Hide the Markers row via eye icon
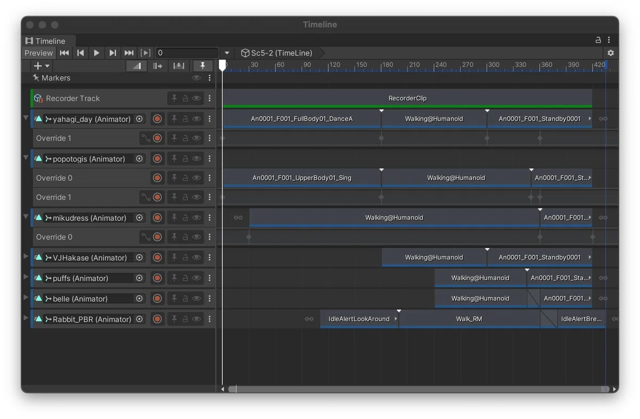Screen dimensions: 640x419 coord(196,78)
